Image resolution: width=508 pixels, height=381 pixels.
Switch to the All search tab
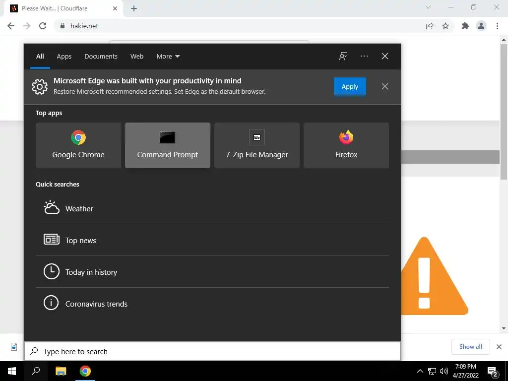tap(40, 56)
